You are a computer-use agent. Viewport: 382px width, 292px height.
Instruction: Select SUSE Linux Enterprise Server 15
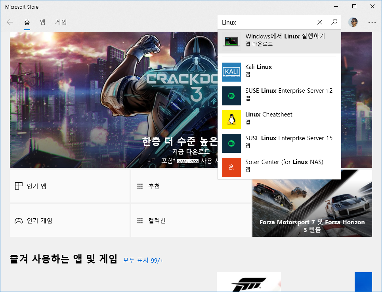[279, 143]
